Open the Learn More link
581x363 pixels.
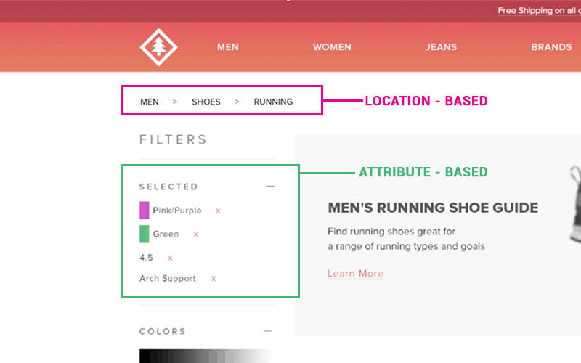click(355, 274)
